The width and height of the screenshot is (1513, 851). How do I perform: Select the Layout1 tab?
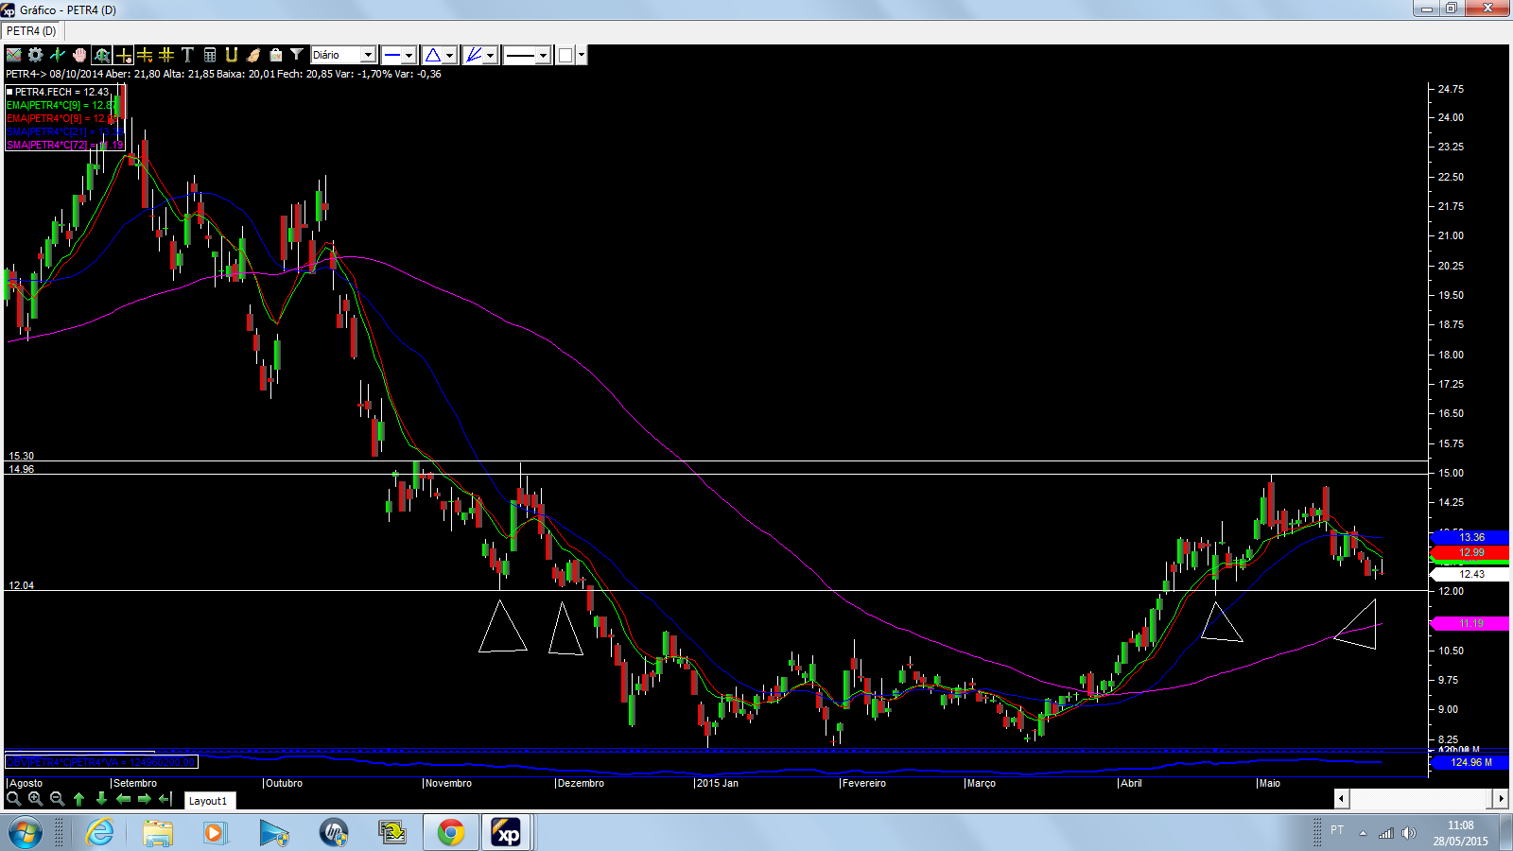208,801
